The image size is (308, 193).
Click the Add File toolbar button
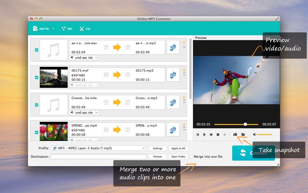[41, 29]
